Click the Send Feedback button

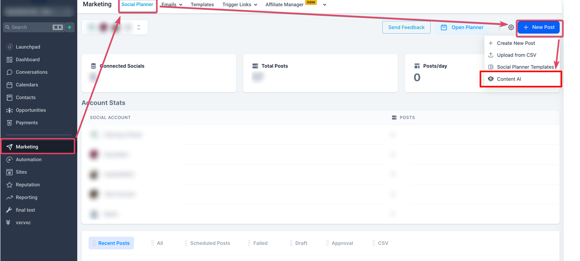pyautogui.click(x=406, y=27)
